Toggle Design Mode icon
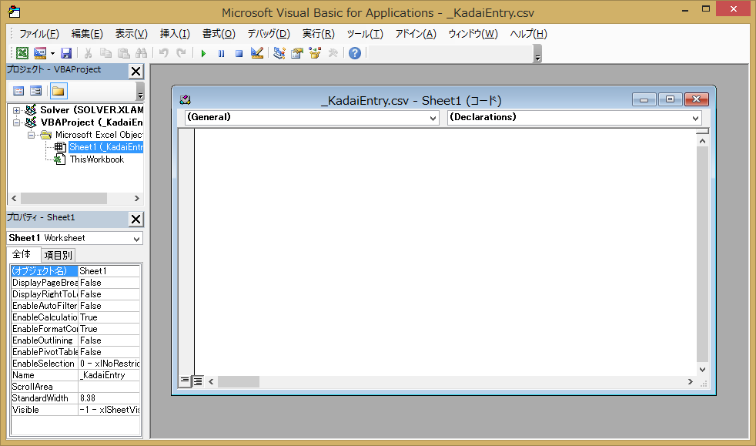Image resolution: width=756 pixels, height=446 pixels. pos(257,53)
